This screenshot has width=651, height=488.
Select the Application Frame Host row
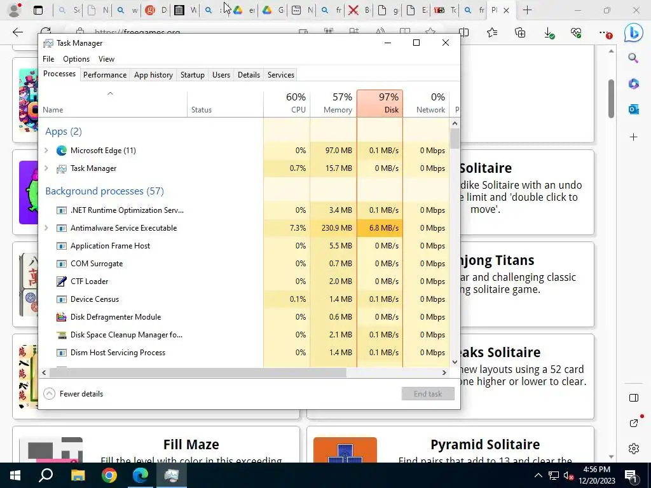(x=244, y=246)
